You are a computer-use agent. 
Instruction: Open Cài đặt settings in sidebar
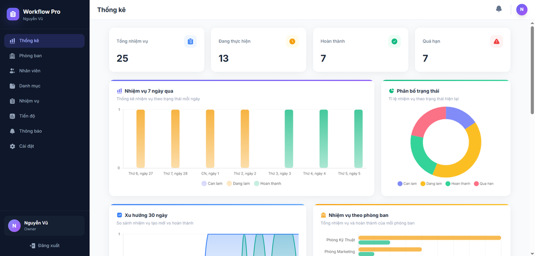[26, 146]
